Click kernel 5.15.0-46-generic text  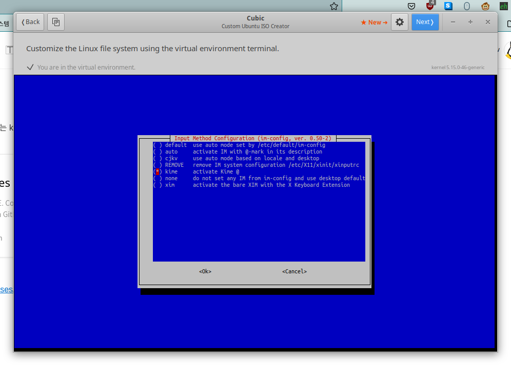(458, 68)
